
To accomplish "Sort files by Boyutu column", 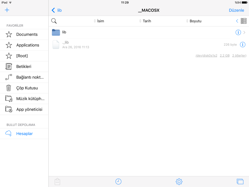I will [x=194, y=21].
